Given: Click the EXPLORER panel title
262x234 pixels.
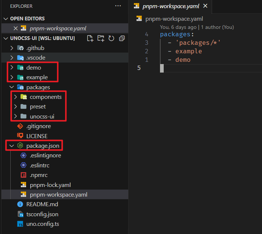Looking at the screenshot, I should click(x=21, y=6).
